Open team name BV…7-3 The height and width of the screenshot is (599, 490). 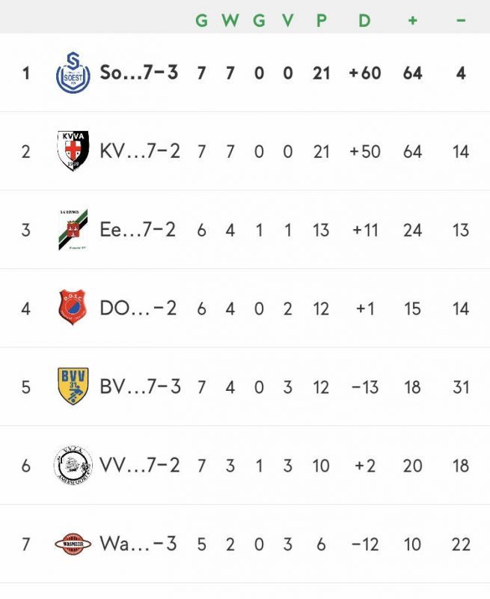click(140, 386)
